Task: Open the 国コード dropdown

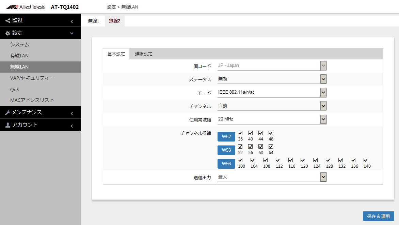Action: click(x=272, y=66)
